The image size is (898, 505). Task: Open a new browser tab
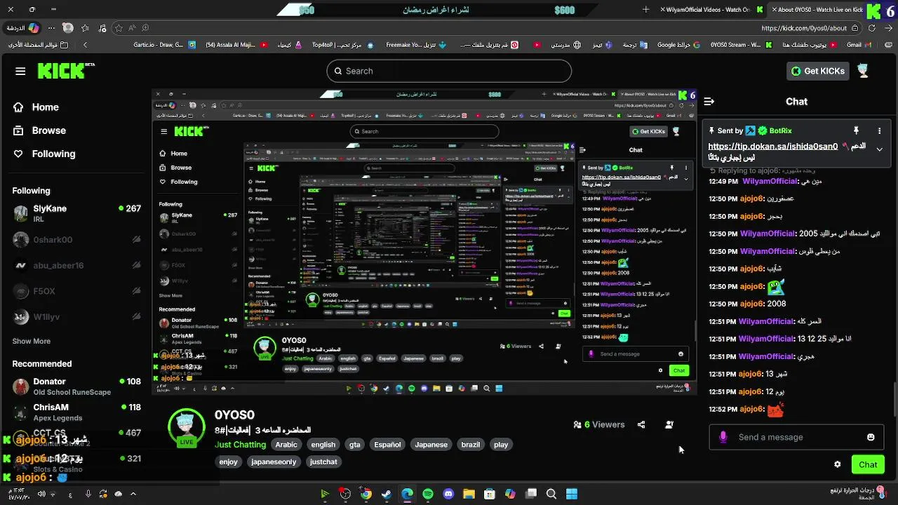(x=646, y=10)
